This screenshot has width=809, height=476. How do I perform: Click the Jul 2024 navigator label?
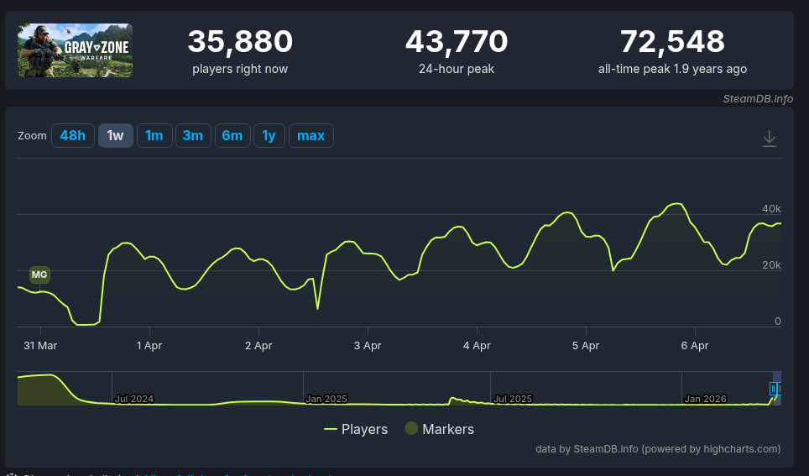[134, 399]
